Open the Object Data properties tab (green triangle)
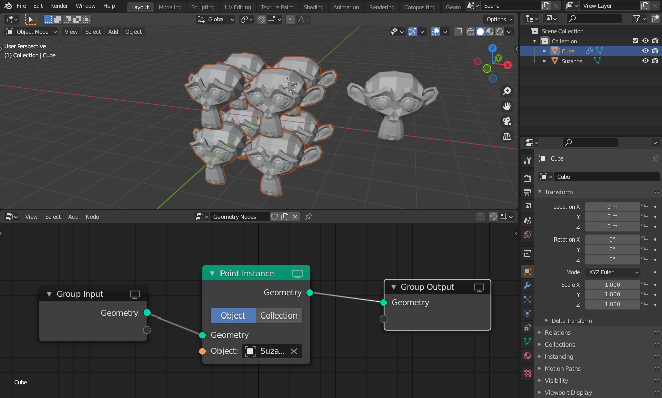The image size is (662, 398). coord(527,342)
